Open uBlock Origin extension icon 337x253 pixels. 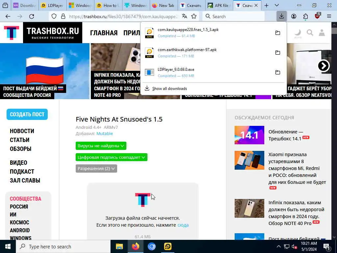click(x=318, y=16)
